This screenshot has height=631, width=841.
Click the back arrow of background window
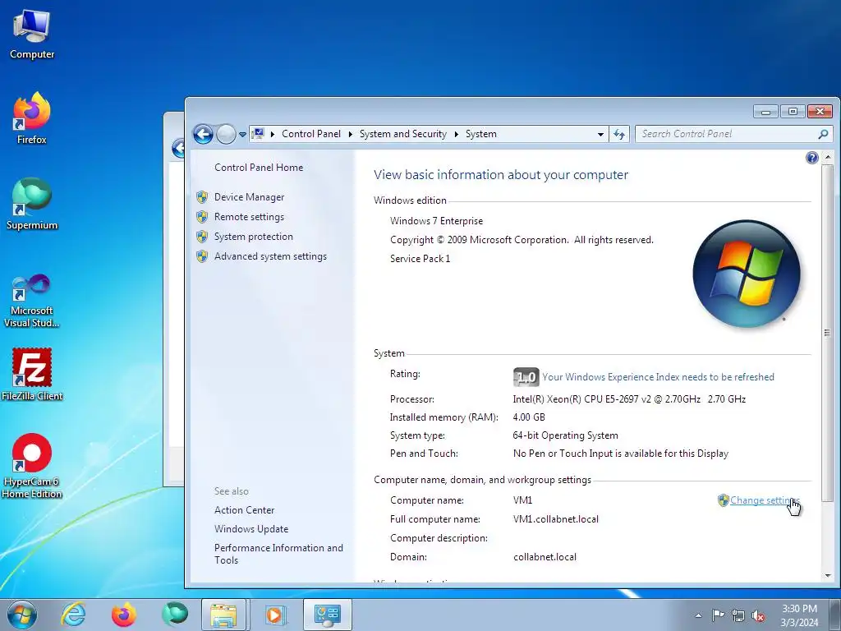178,148
